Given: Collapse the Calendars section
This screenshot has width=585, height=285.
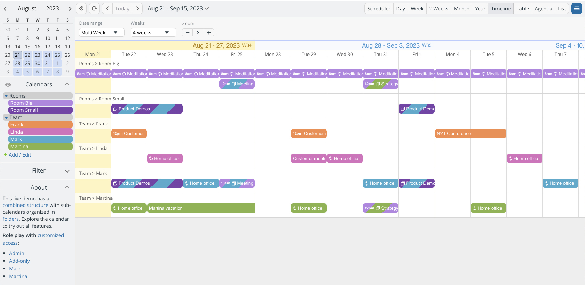Looking at the screenshot, I should click(67, 84).
